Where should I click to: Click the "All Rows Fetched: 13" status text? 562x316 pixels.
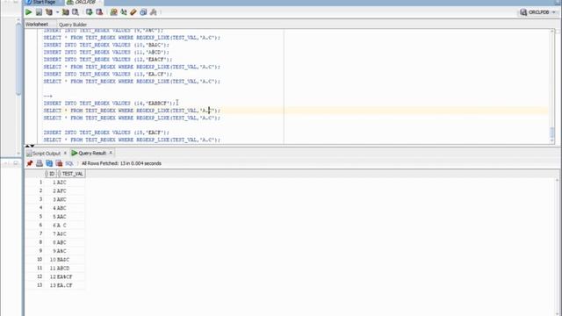[121, 163]
